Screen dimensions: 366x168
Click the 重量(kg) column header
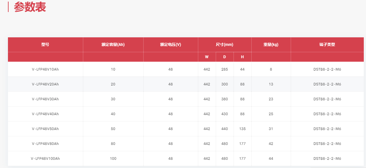pos(271,45)
